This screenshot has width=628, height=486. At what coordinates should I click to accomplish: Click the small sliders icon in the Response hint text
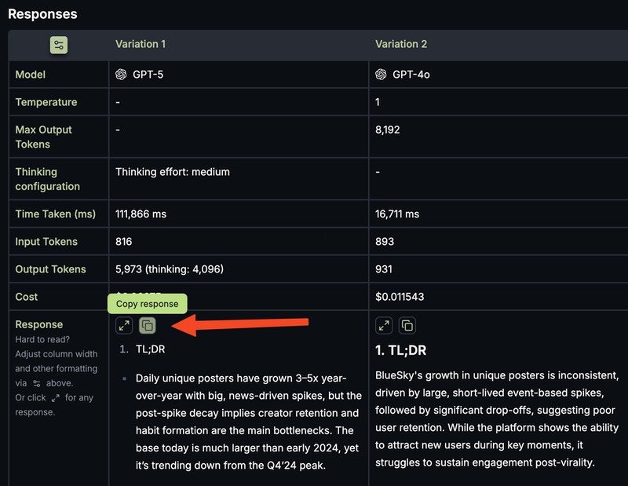[36, 383]
